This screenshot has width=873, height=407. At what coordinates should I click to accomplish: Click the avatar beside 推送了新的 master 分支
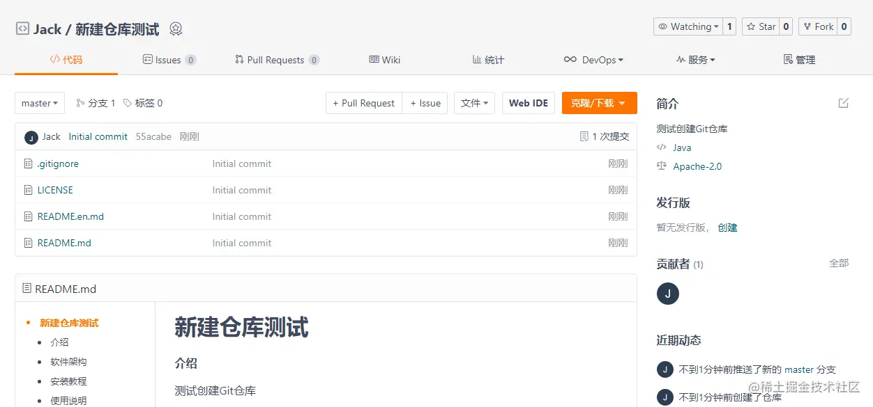(x=665, y=369)
